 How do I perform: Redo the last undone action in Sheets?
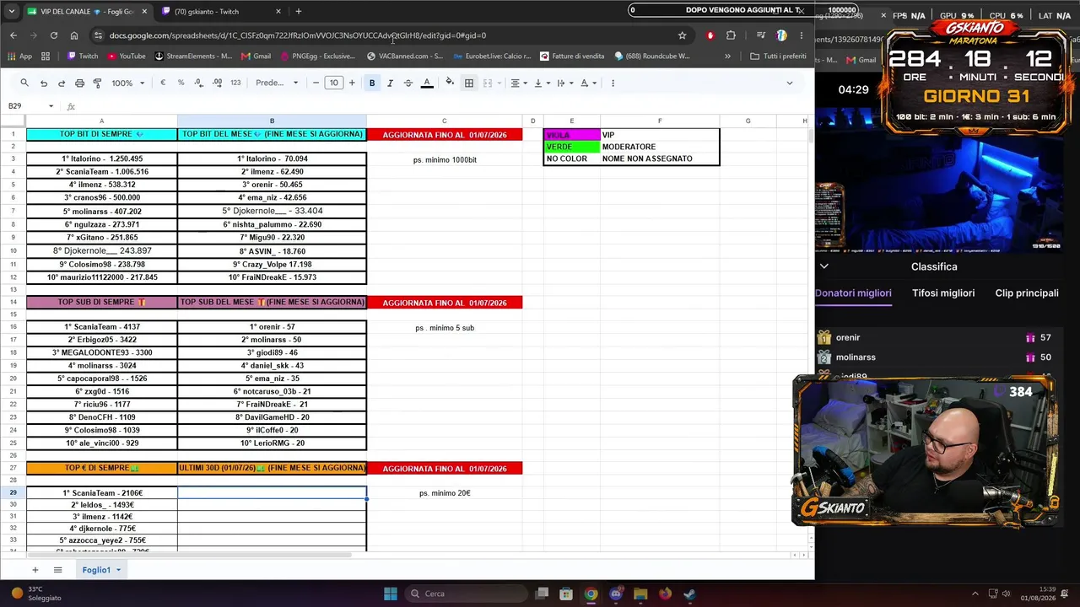point(62,83)
